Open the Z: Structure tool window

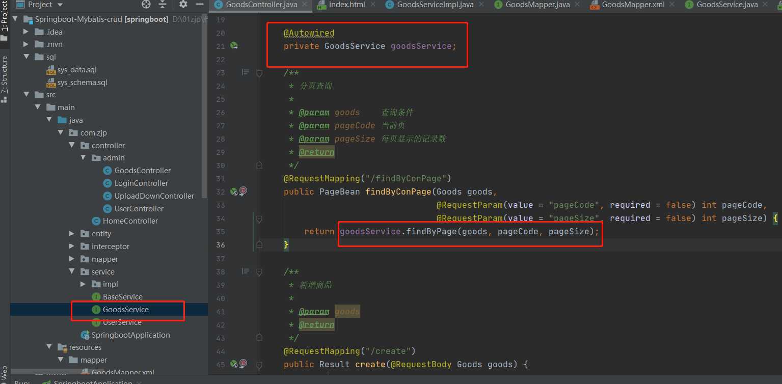tap(5, 79)
